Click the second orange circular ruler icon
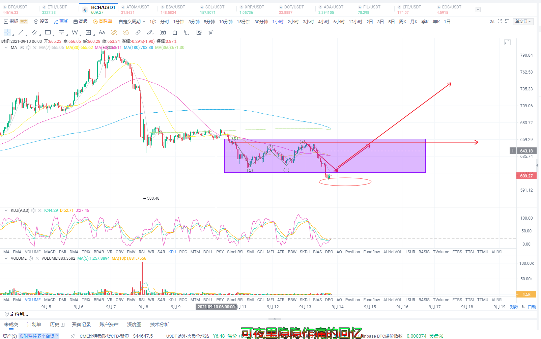 click(x=126, y=32)
